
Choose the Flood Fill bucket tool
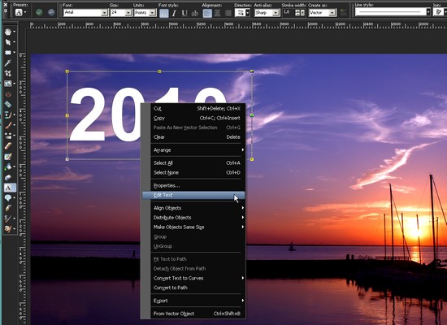click(8, 167)
